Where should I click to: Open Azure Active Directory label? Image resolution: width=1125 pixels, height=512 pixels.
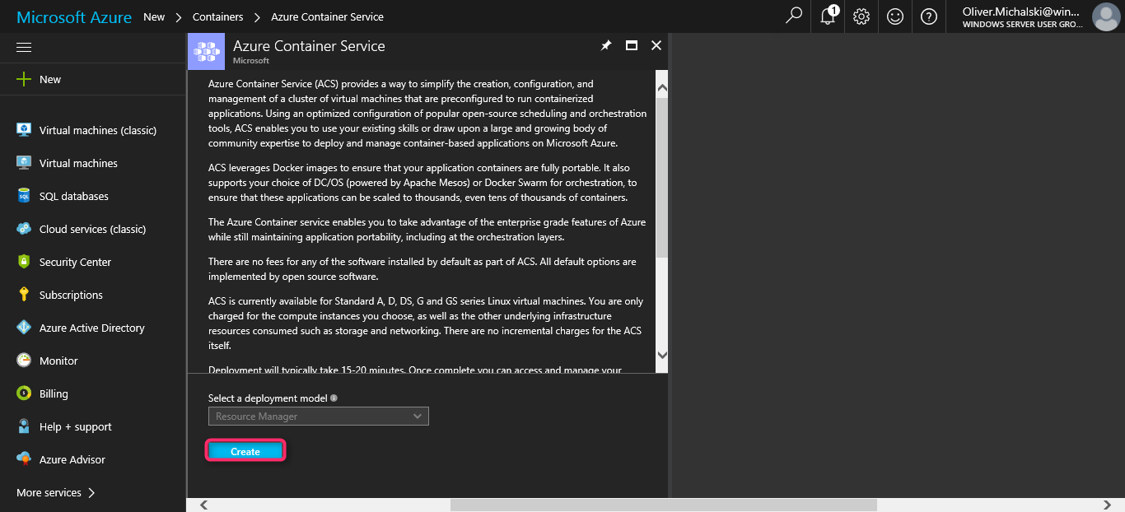(x=92, y=328)
